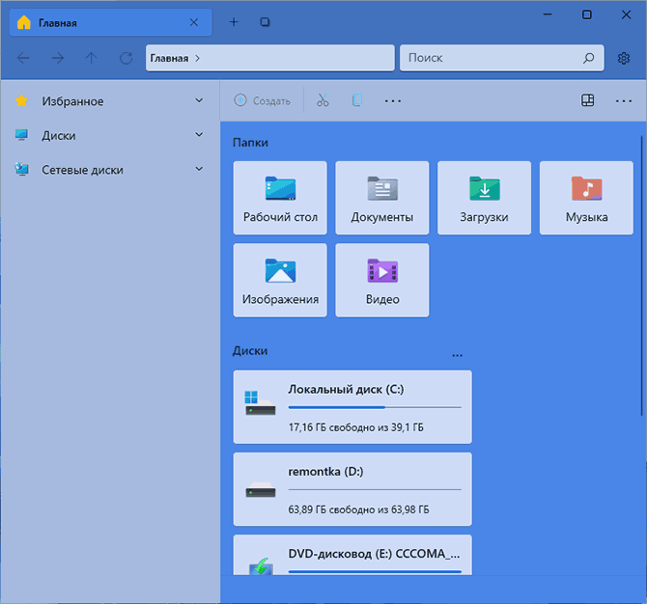Screen dimensions: 647x604
Task: Click the Back navigation arrow
Action: tap(23, 58)
